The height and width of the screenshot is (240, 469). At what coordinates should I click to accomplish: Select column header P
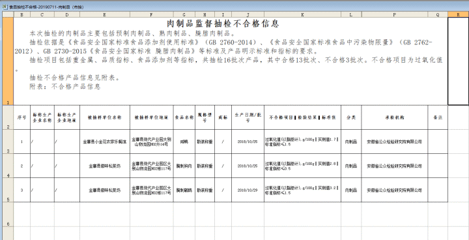395,14
